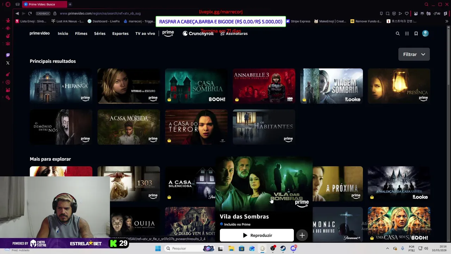The width and height of the screenshot is (451, 254).
Task: Open A Casa do Terror thumbnail
Action: point(196,127)
